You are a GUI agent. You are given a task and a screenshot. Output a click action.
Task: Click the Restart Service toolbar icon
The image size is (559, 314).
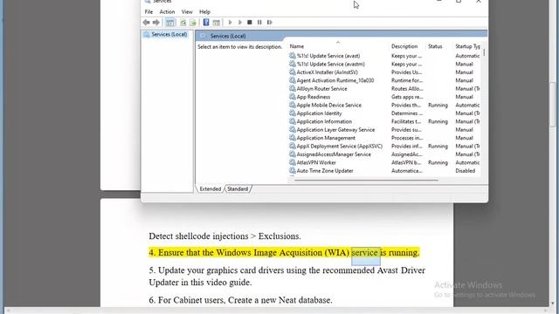click(270, 23)
